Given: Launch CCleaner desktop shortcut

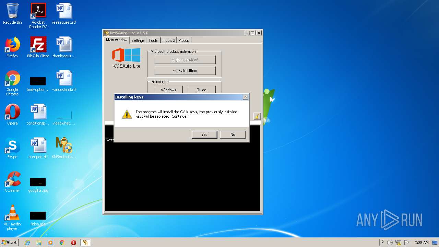Looking at the screenshot, I should [x=12, y=182].
